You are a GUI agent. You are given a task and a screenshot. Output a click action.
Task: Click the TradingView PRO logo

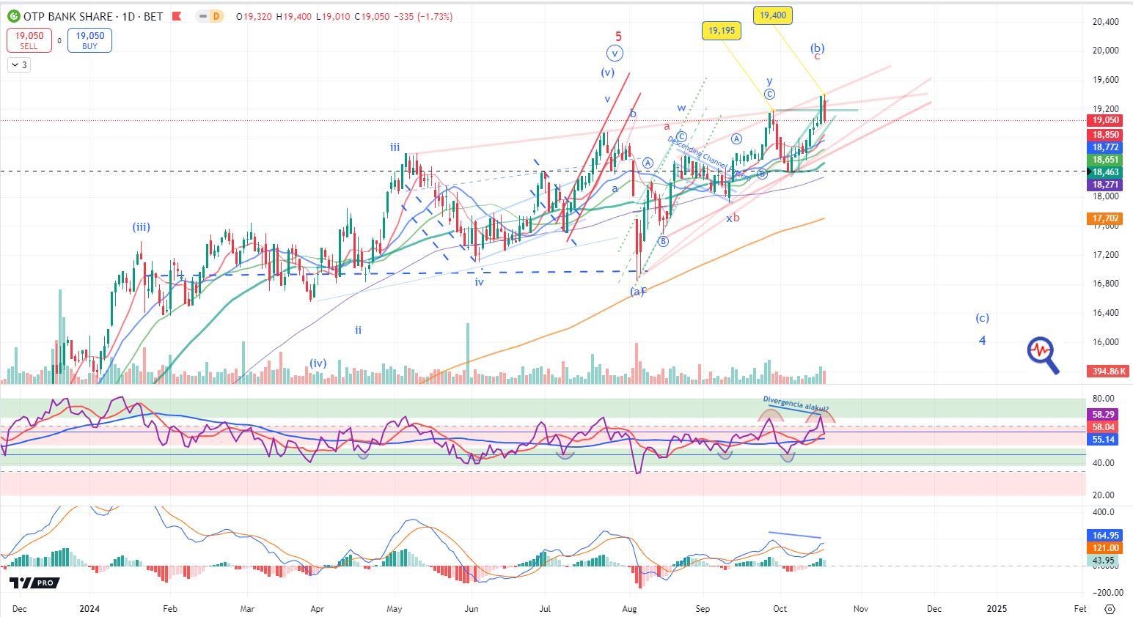pyautogui.click(x=34, y=583)
